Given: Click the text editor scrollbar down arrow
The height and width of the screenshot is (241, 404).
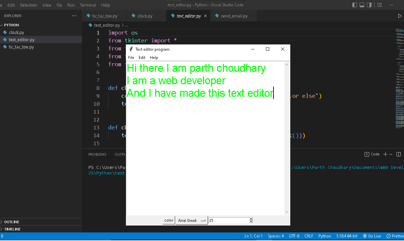Looking at the screenshot, I should point(287,212).
